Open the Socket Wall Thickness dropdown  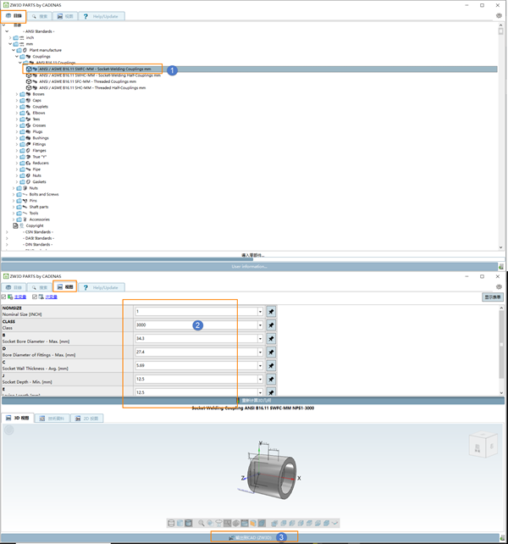pyautogui.click(x=260, y=366)
